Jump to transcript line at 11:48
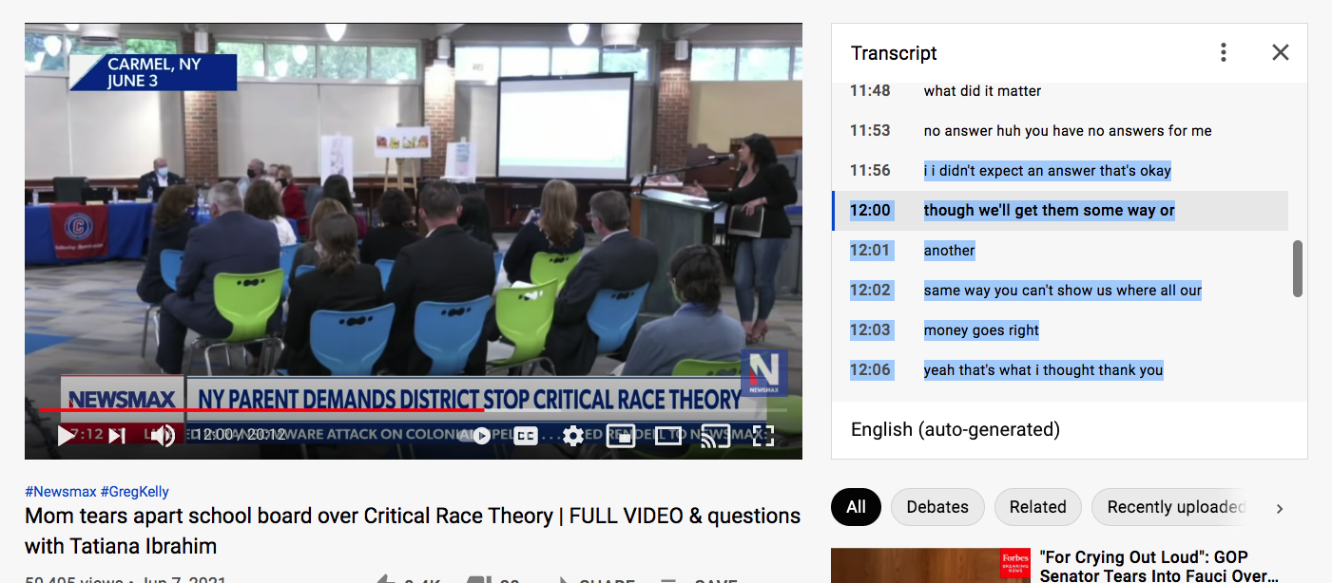Image resolution: width=1332 pixels, height=583 pixels. click(1060, 91)
